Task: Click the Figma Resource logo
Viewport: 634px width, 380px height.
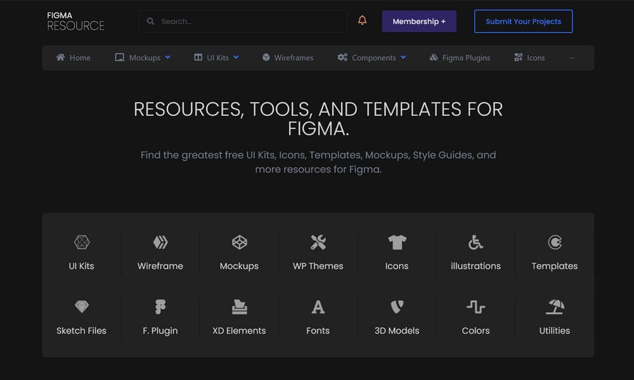Action: coord(75,21)
